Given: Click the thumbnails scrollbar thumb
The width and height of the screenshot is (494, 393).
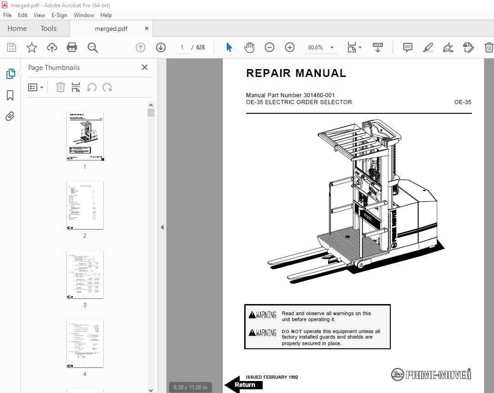Looking at the screenshot, I should point(151,113).
